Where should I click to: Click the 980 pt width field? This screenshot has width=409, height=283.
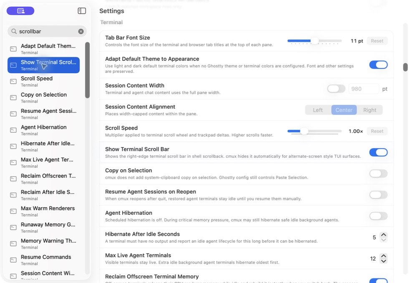coord(364,89)
